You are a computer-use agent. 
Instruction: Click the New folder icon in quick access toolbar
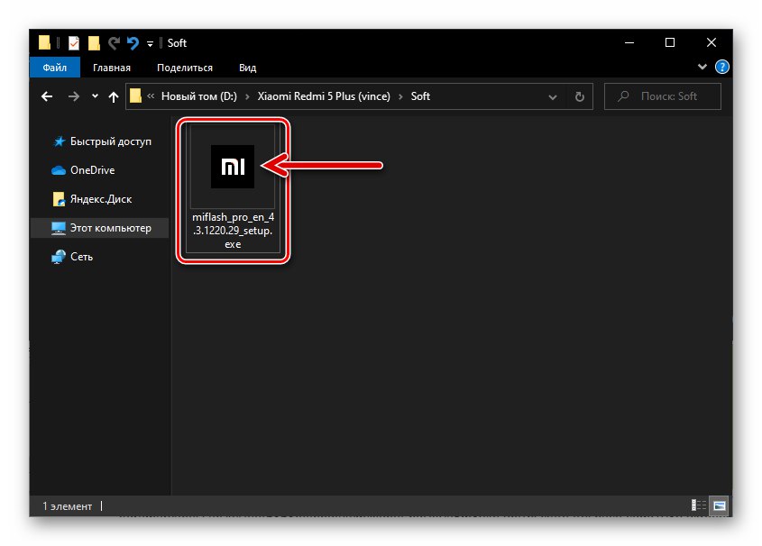94,43
